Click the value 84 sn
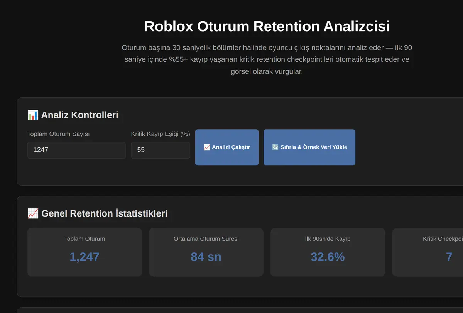This screenshot has width=463, height=313. pos(206,257)
